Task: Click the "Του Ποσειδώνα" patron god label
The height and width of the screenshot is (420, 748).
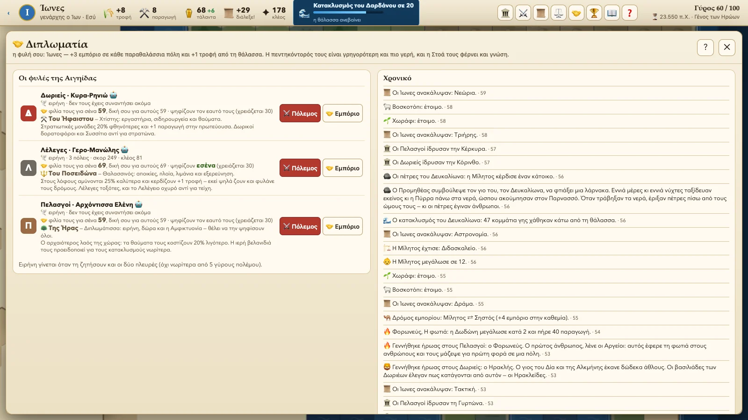Action: (x=72, y=174)
